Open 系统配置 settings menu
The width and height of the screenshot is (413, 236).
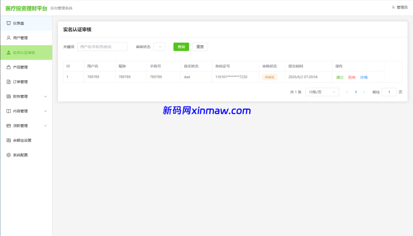(x=26, y=155)
